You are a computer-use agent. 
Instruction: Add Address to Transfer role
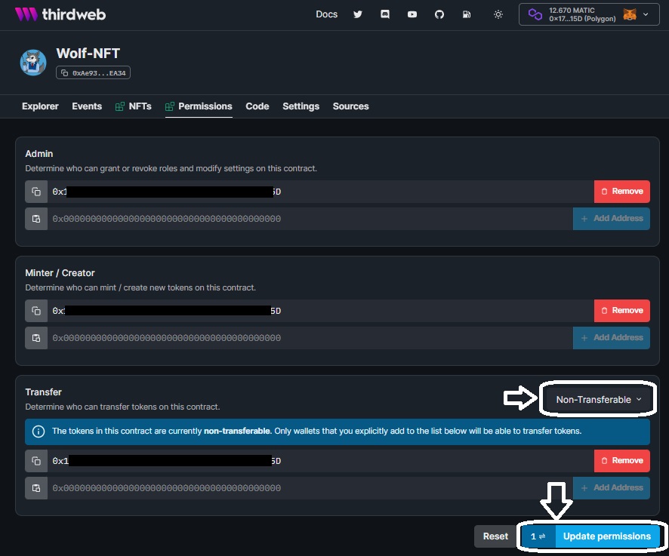(x=612, y=488)
